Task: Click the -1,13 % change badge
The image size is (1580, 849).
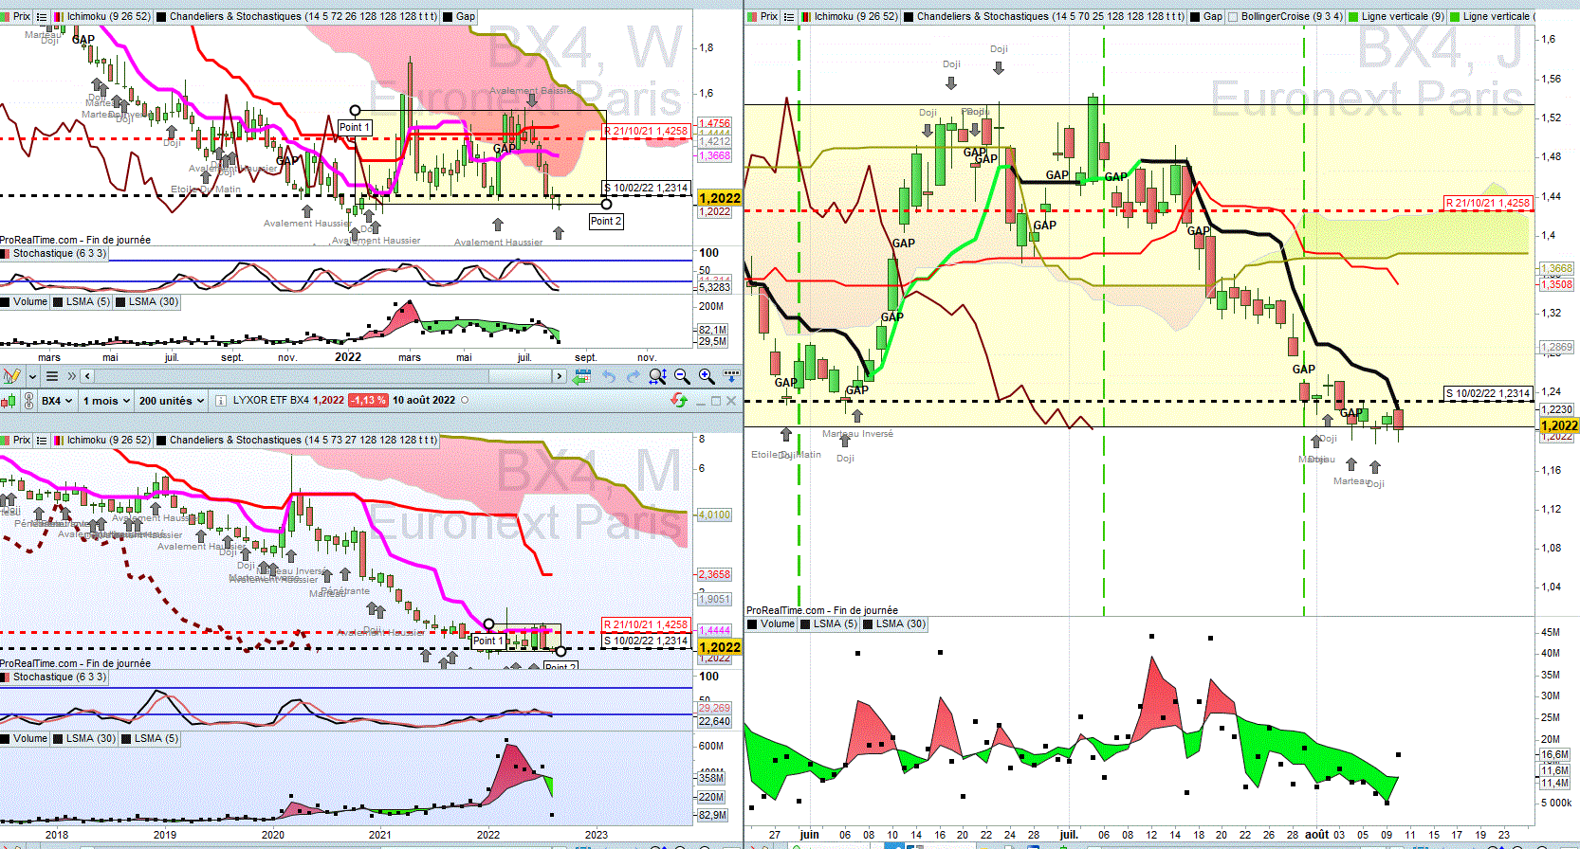Action: click(x=368, y=400)
